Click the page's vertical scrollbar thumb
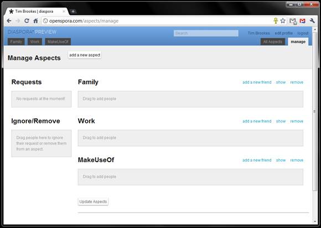321x228 pixels. point(315,112)
